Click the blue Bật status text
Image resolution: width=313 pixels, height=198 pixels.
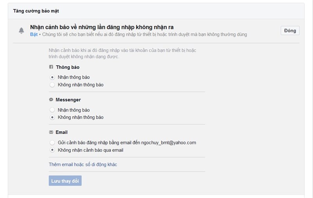(34, 34)
